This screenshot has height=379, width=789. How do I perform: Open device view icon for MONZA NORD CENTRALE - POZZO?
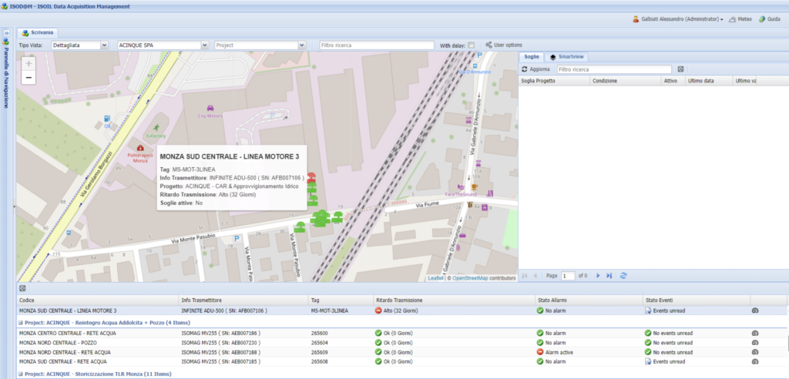(755, 342)
